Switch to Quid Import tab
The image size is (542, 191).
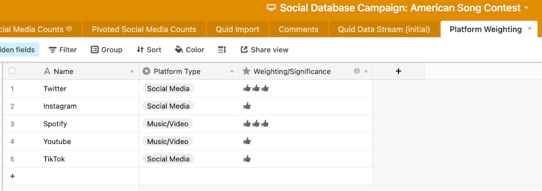(x=238, y=29)
